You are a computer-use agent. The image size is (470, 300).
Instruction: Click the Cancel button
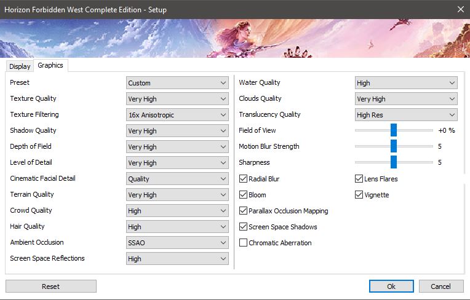441,286
